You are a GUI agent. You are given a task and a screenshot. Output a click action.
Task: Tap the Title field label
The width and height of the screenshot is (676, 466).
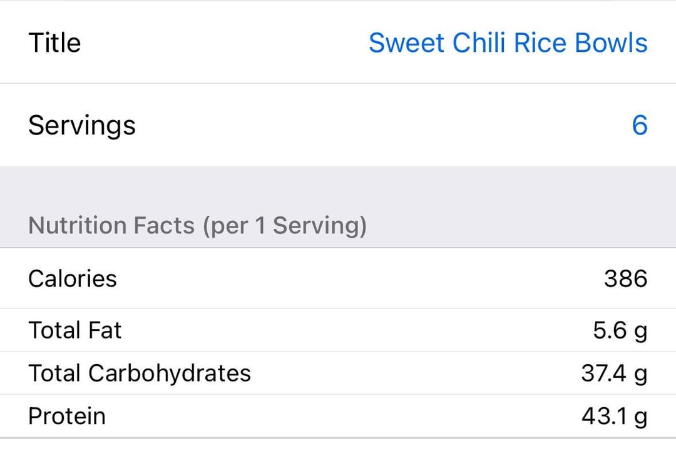coord(54,43)
